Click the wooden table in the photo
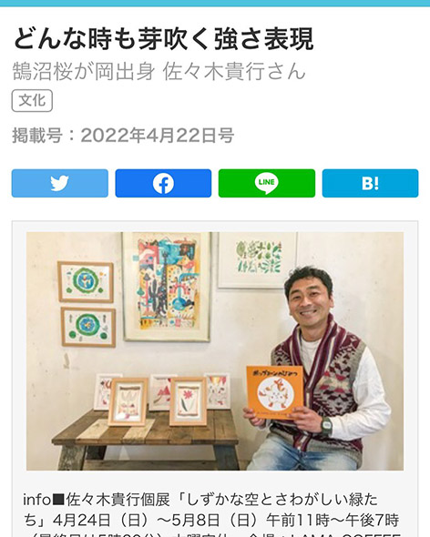Screen dimensions: 430x537 [146, 441]
